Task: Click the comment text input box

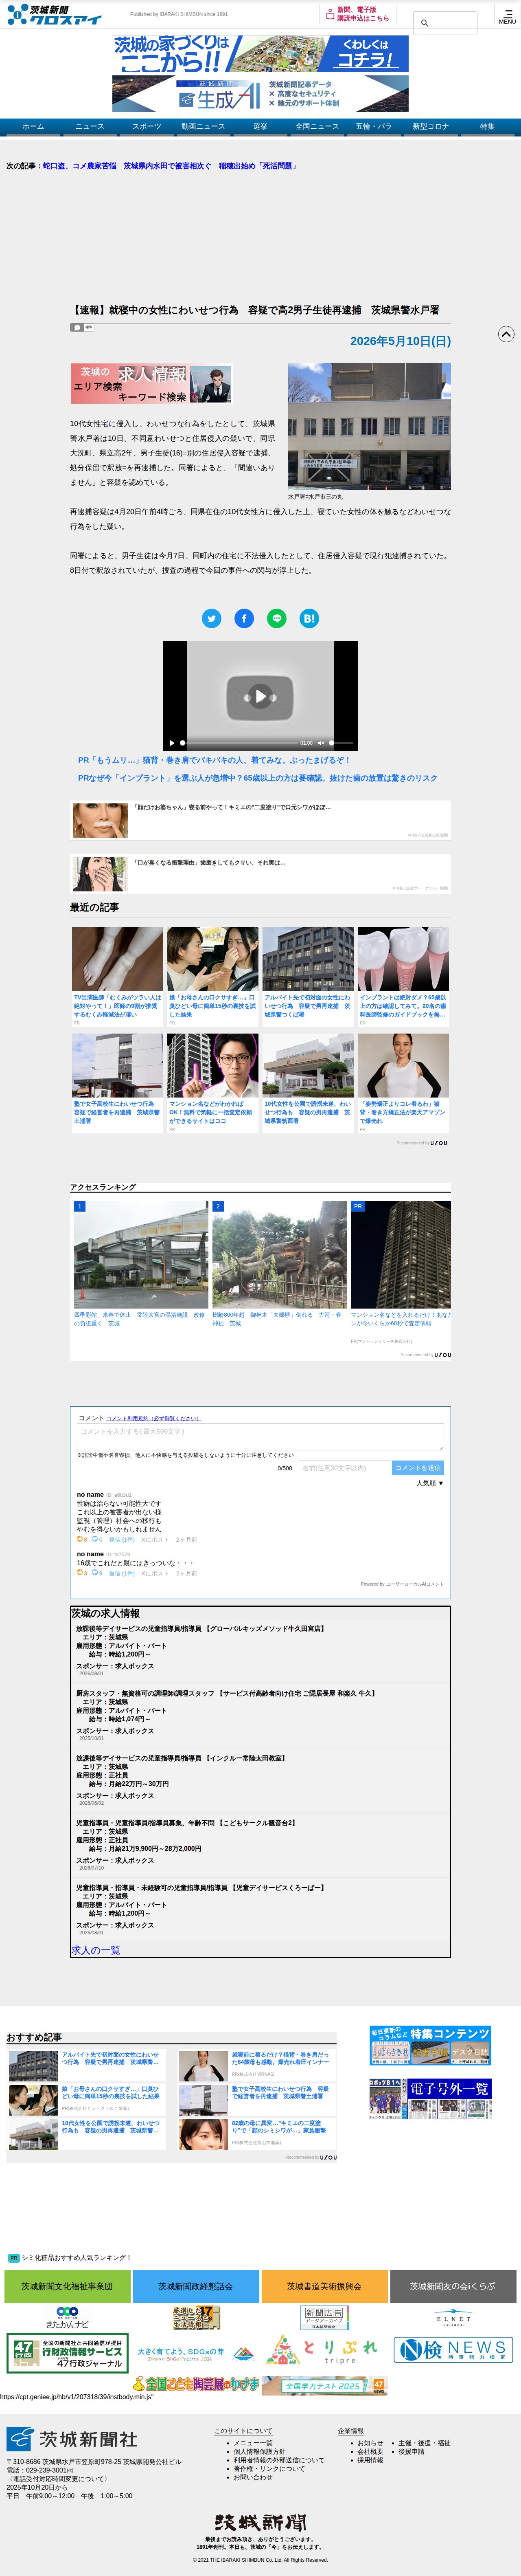Action: [260, 1436]
